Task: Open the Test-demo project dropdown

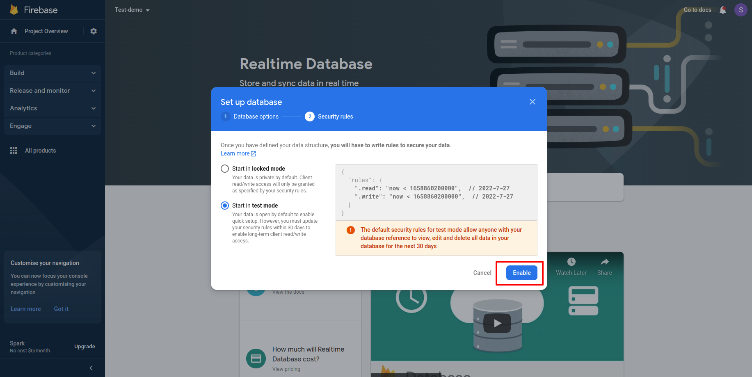Action: (132, 10)
